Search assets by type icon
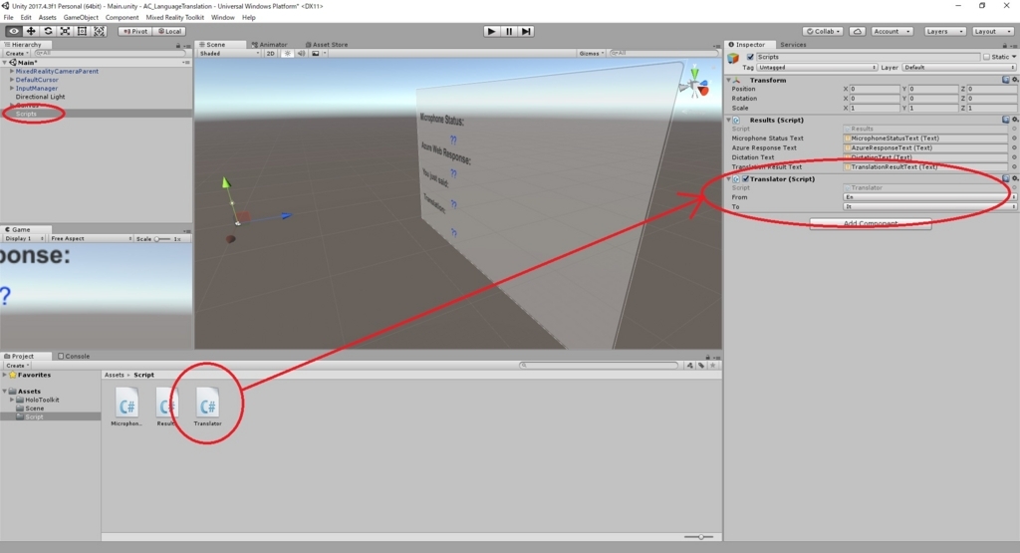The image size is (1020, 553). 690,366
